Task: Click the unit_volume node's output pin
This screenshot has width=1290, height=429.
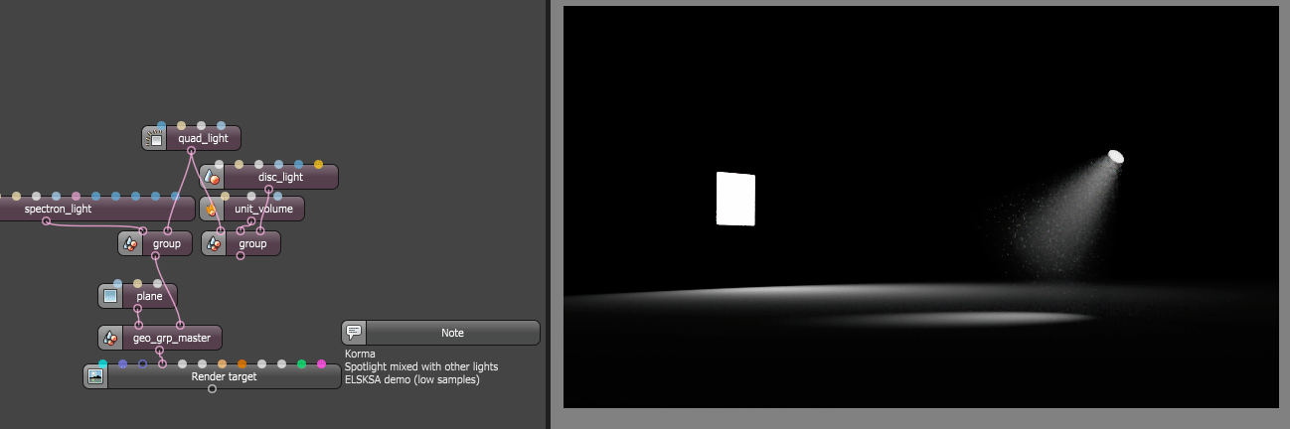Action: [x=251, y=220]
